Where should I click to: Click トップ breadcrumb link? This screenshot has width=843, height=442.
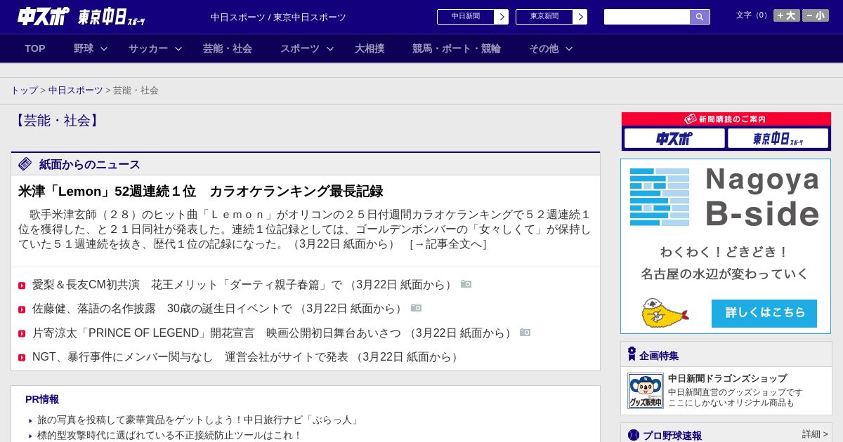point(24,91)
